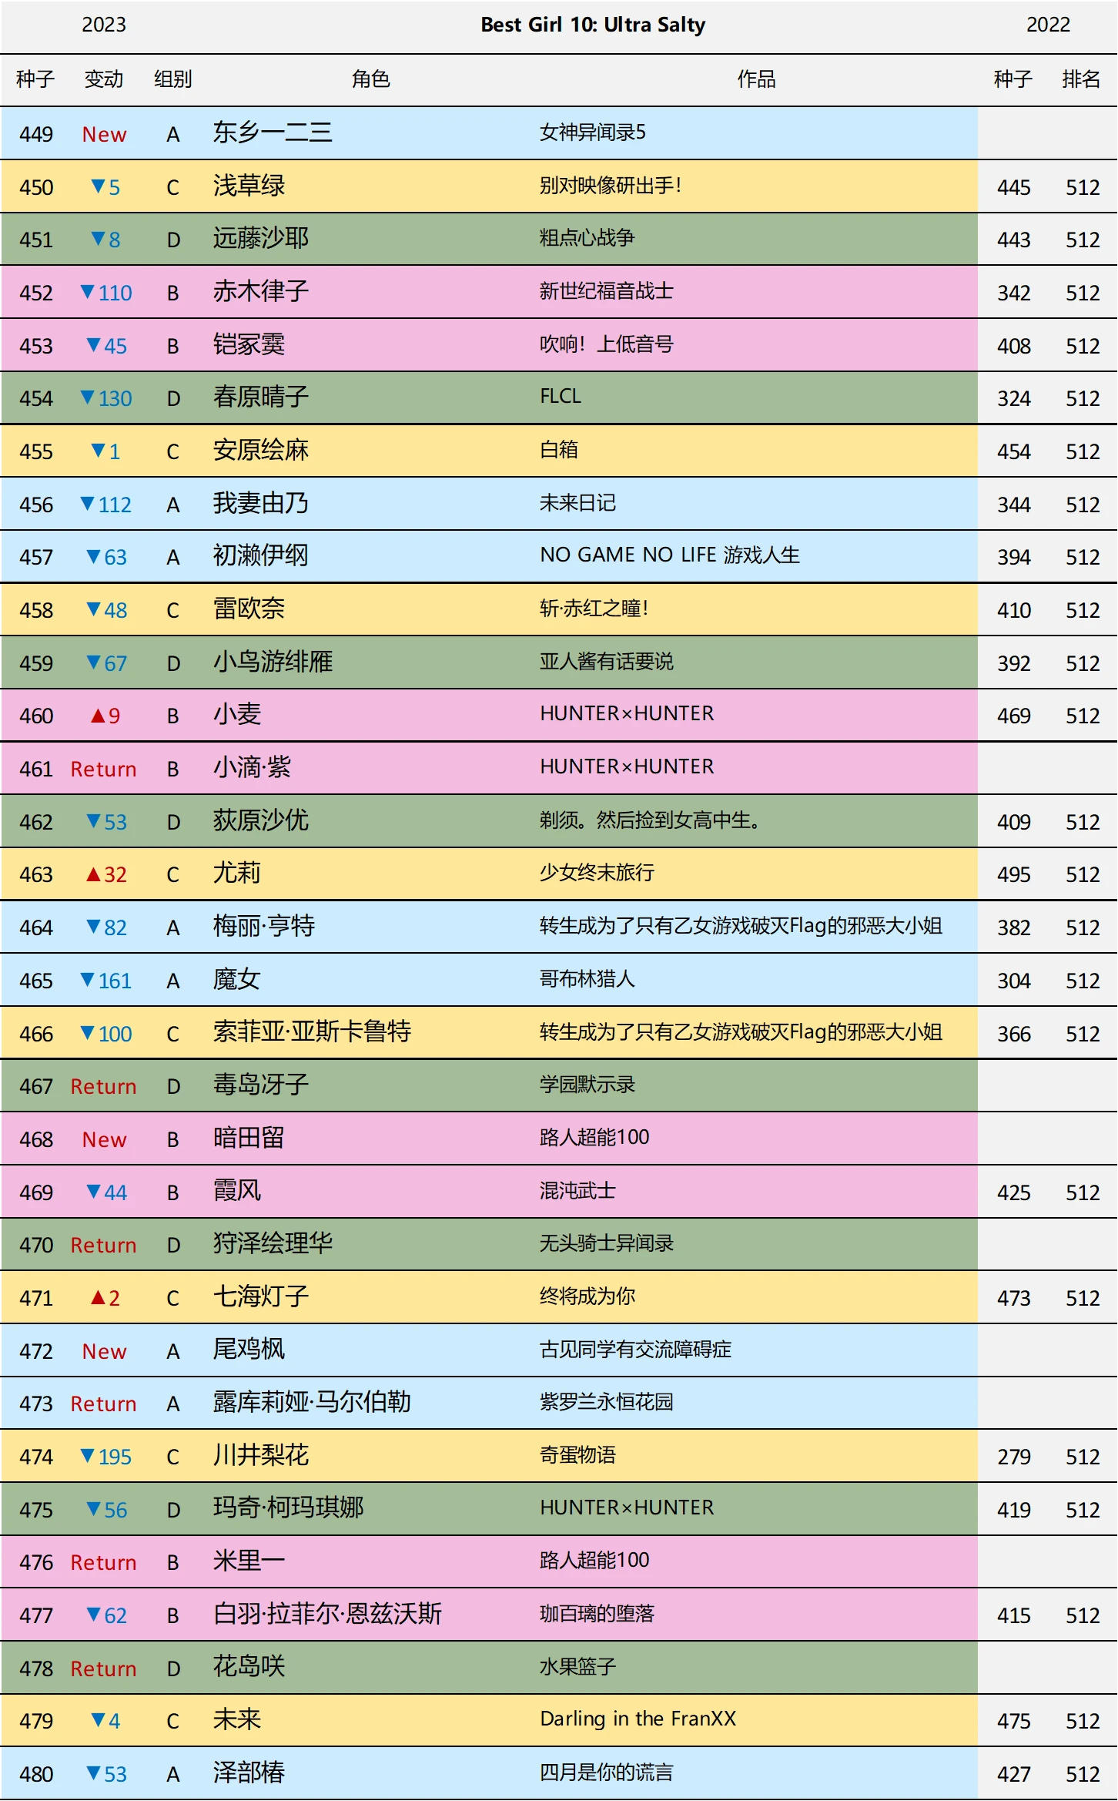The height and width of the screenshot is (1801, 1118).
Task: Select character name '雷欧奈'
Action: [x=249, y=609]
